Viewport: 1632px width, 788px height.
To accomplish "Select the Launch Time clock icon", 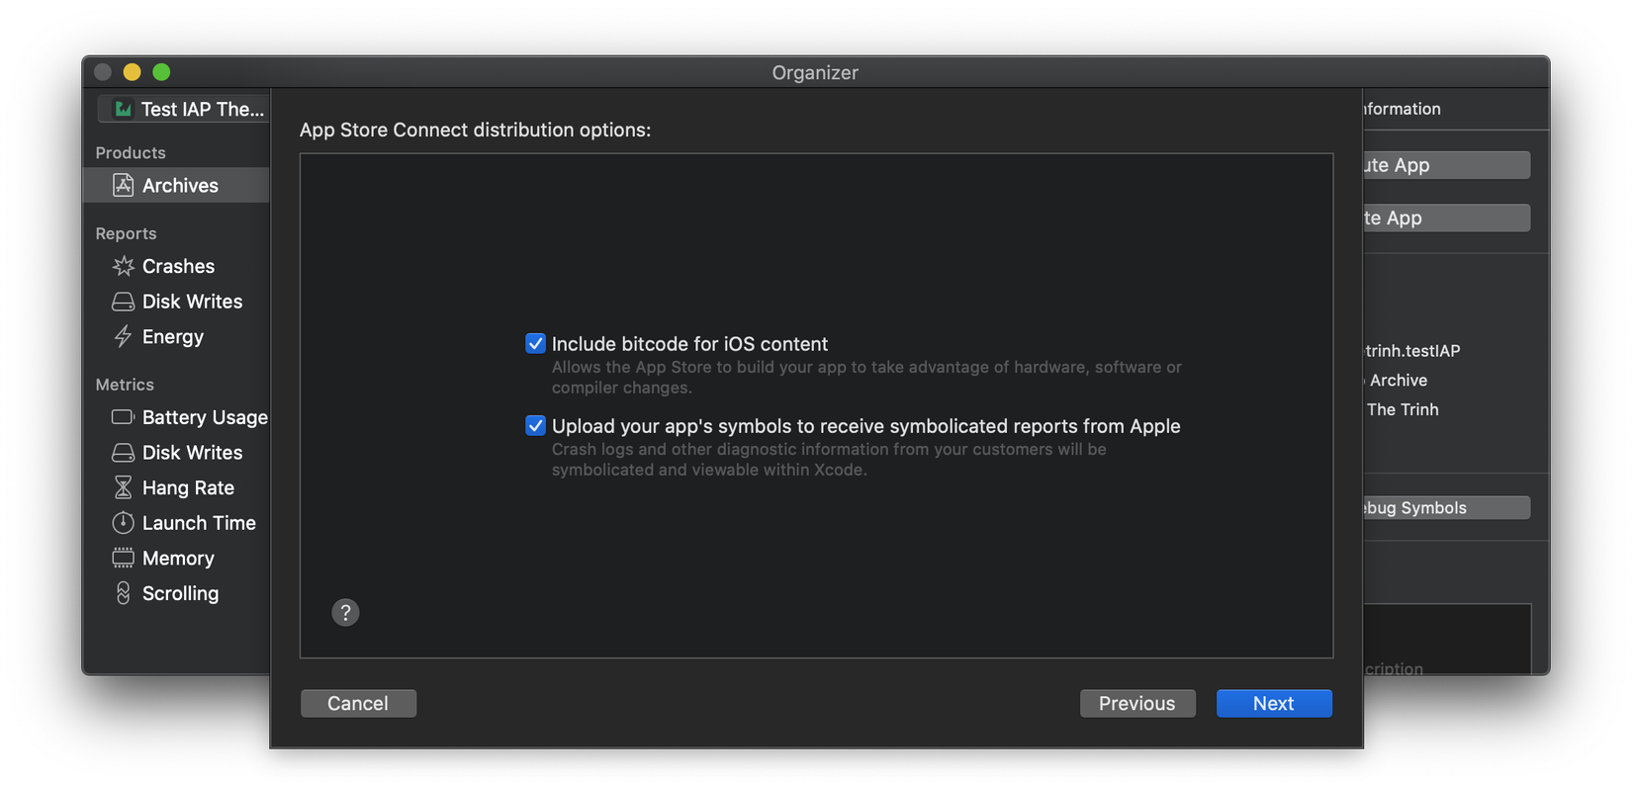I will (124, 523).
